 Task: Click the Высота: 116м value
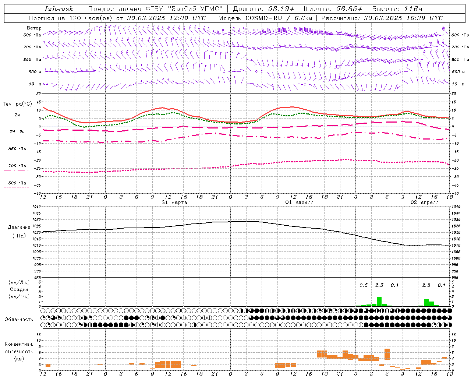(397, 9)
